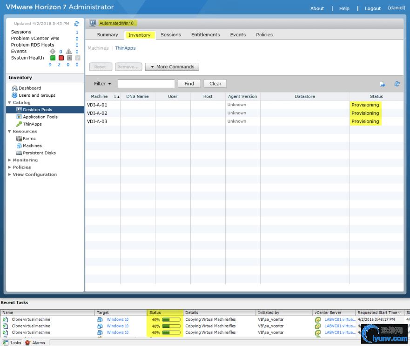
Task: Click the Tasks panel icon
Action: (6, 342)
